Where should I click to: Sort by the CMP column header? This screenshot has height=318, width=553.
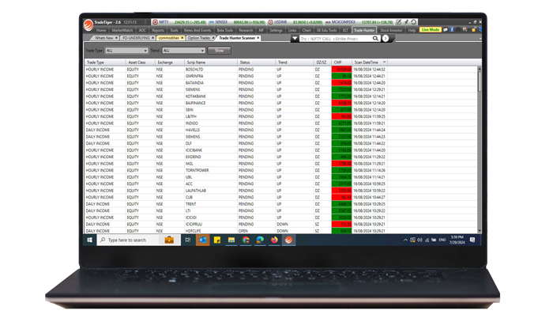[x=341, y=62]
